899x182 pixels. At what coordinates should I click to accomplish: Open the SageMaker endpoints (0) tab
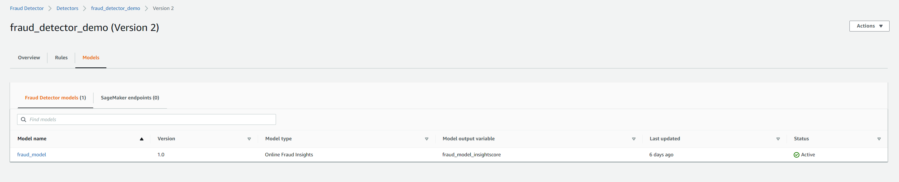(x=130, y=98)
